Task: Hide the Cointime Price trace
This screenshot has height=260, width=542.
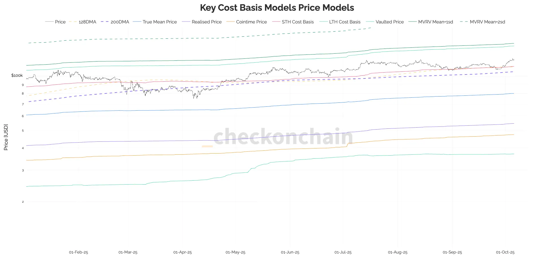Action: point(251,22)
